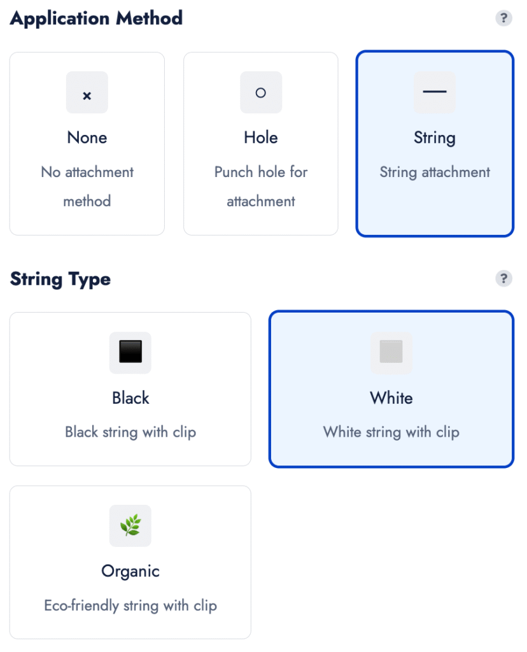This screenshot has width=527, height=652.
Task: Click the white color swatch
Action: pyautogui.click(x=391, y=352)
